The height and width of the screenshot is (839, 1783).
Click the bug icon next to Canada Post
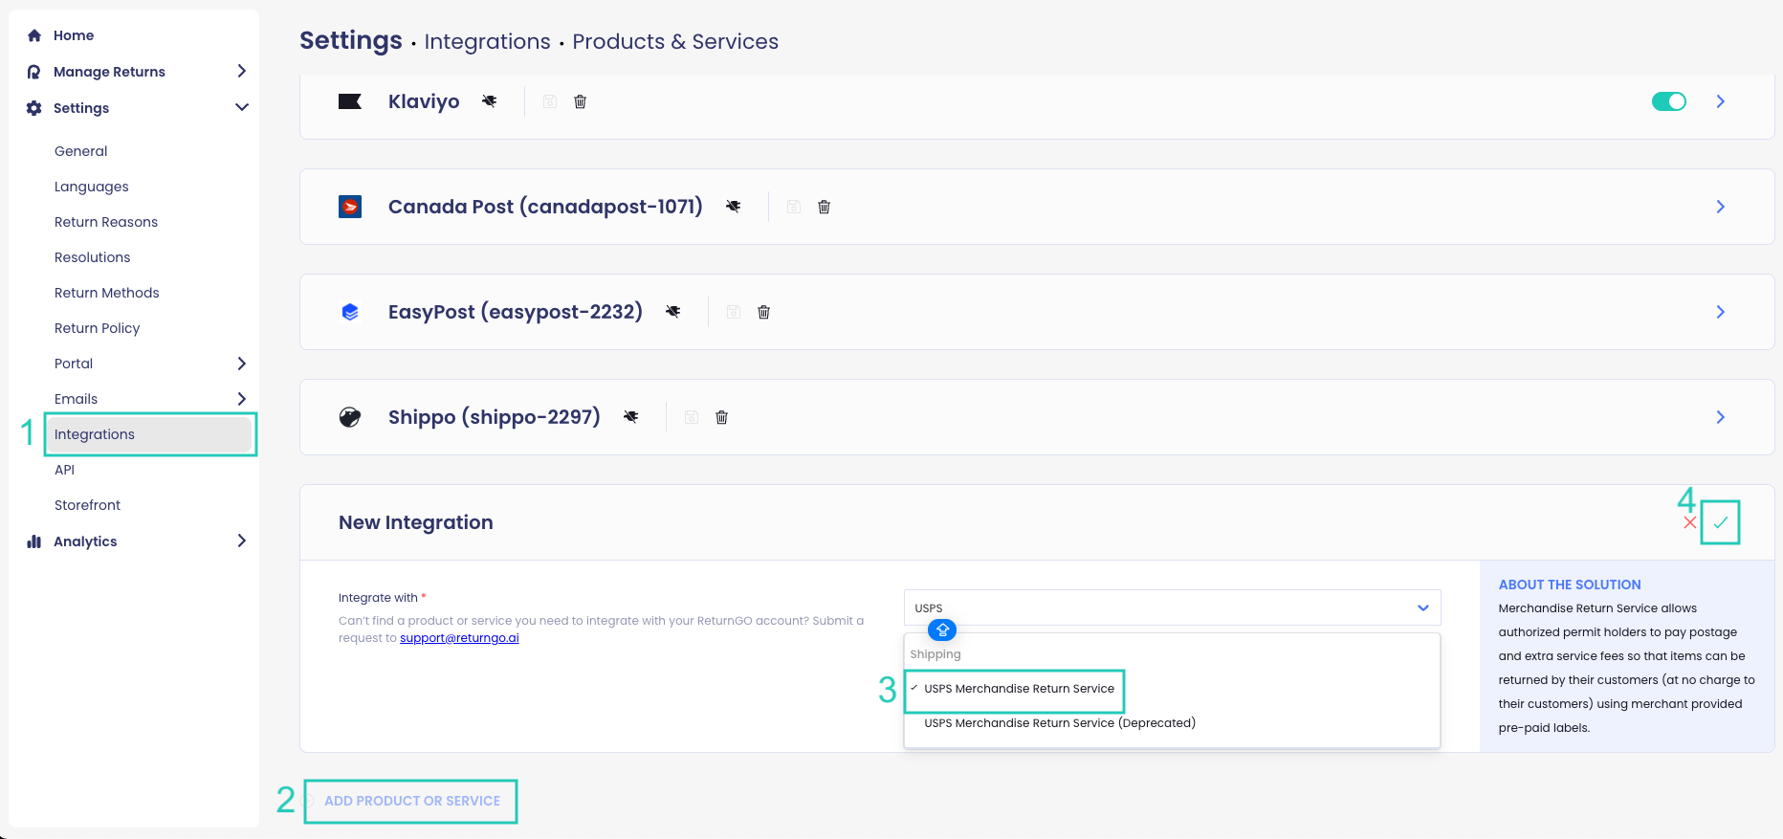[734, 207]
